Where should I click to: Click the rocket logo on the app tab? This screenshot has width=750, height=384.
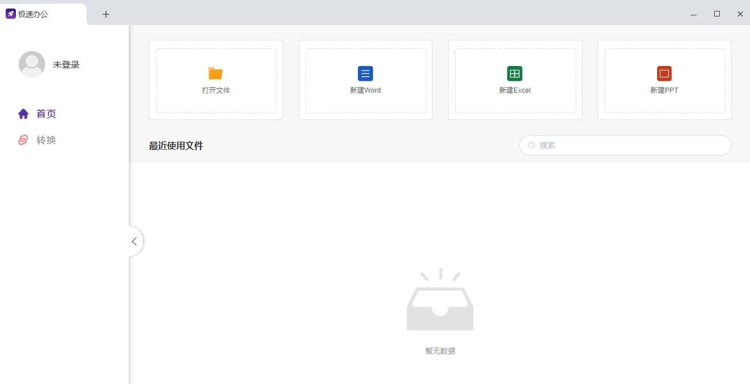tap(10, 13)
